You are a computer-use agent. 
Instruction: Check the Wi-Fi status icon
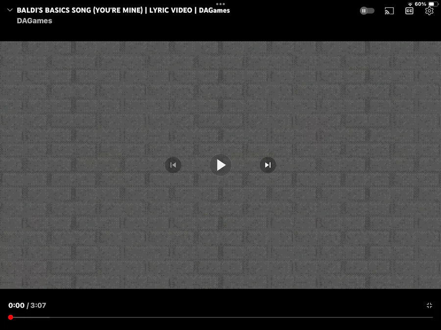tap(410, 4)
